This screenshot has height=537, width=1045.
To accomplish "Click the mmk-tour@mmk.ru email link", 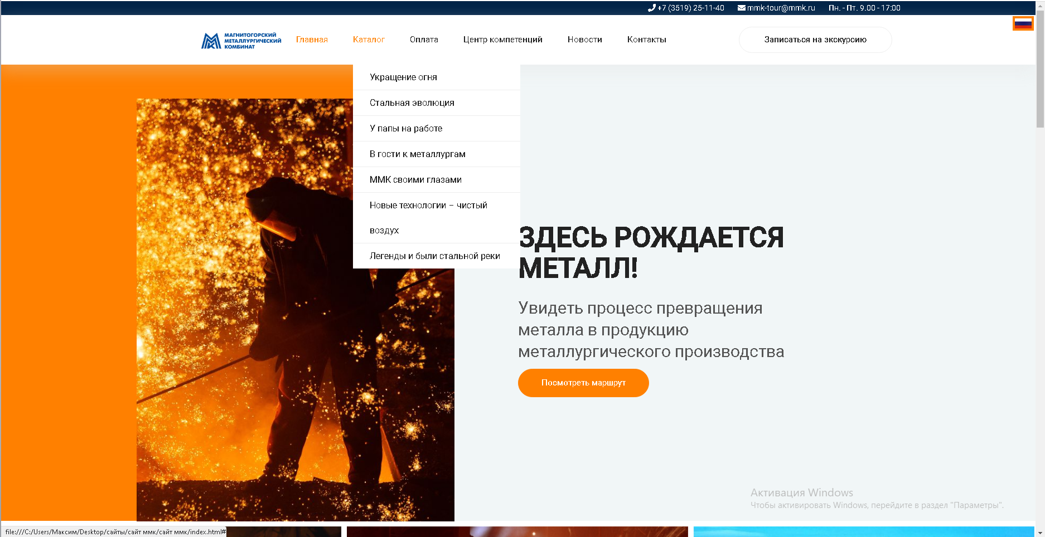I will coord(781,8).
